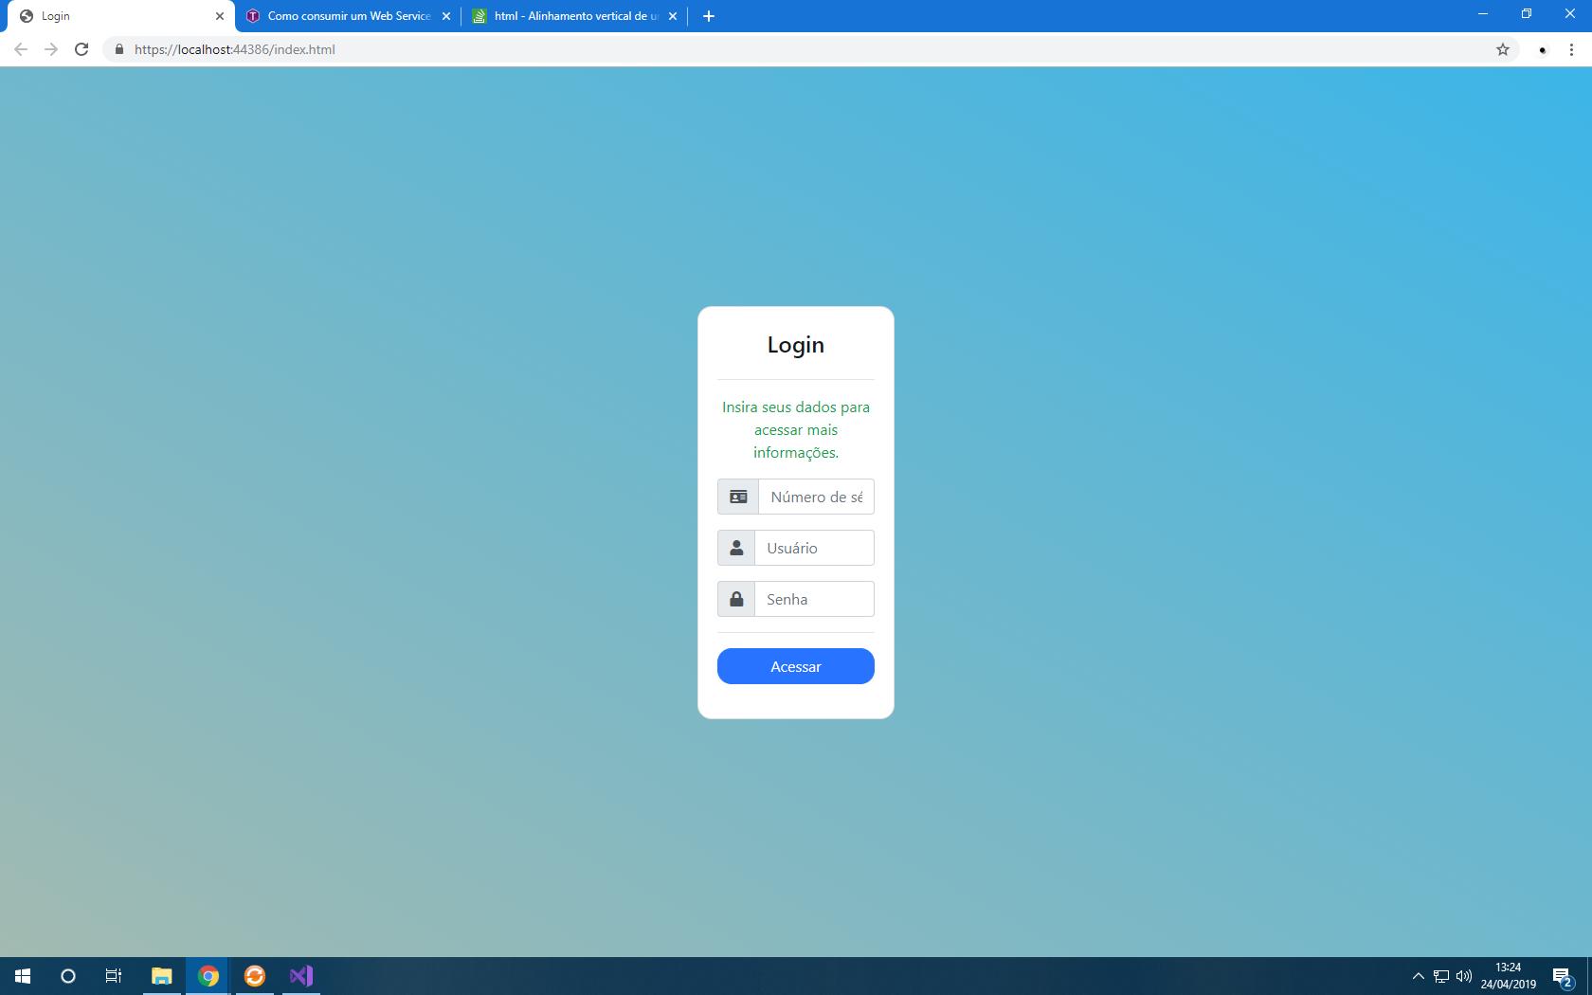Close the 'Como consumir um Web Service' tab
The image size is (1592, 995).
446,16
